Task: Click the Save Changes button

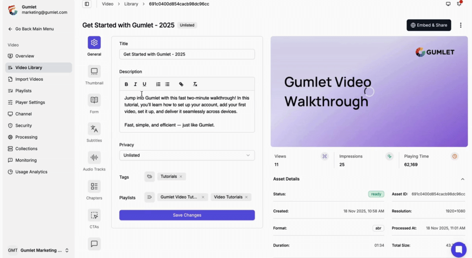Action: click(x=187, y=215)
